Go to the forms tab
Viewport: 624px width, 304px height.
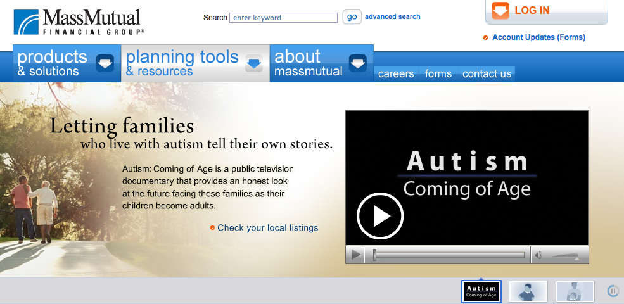pos(438,74)
